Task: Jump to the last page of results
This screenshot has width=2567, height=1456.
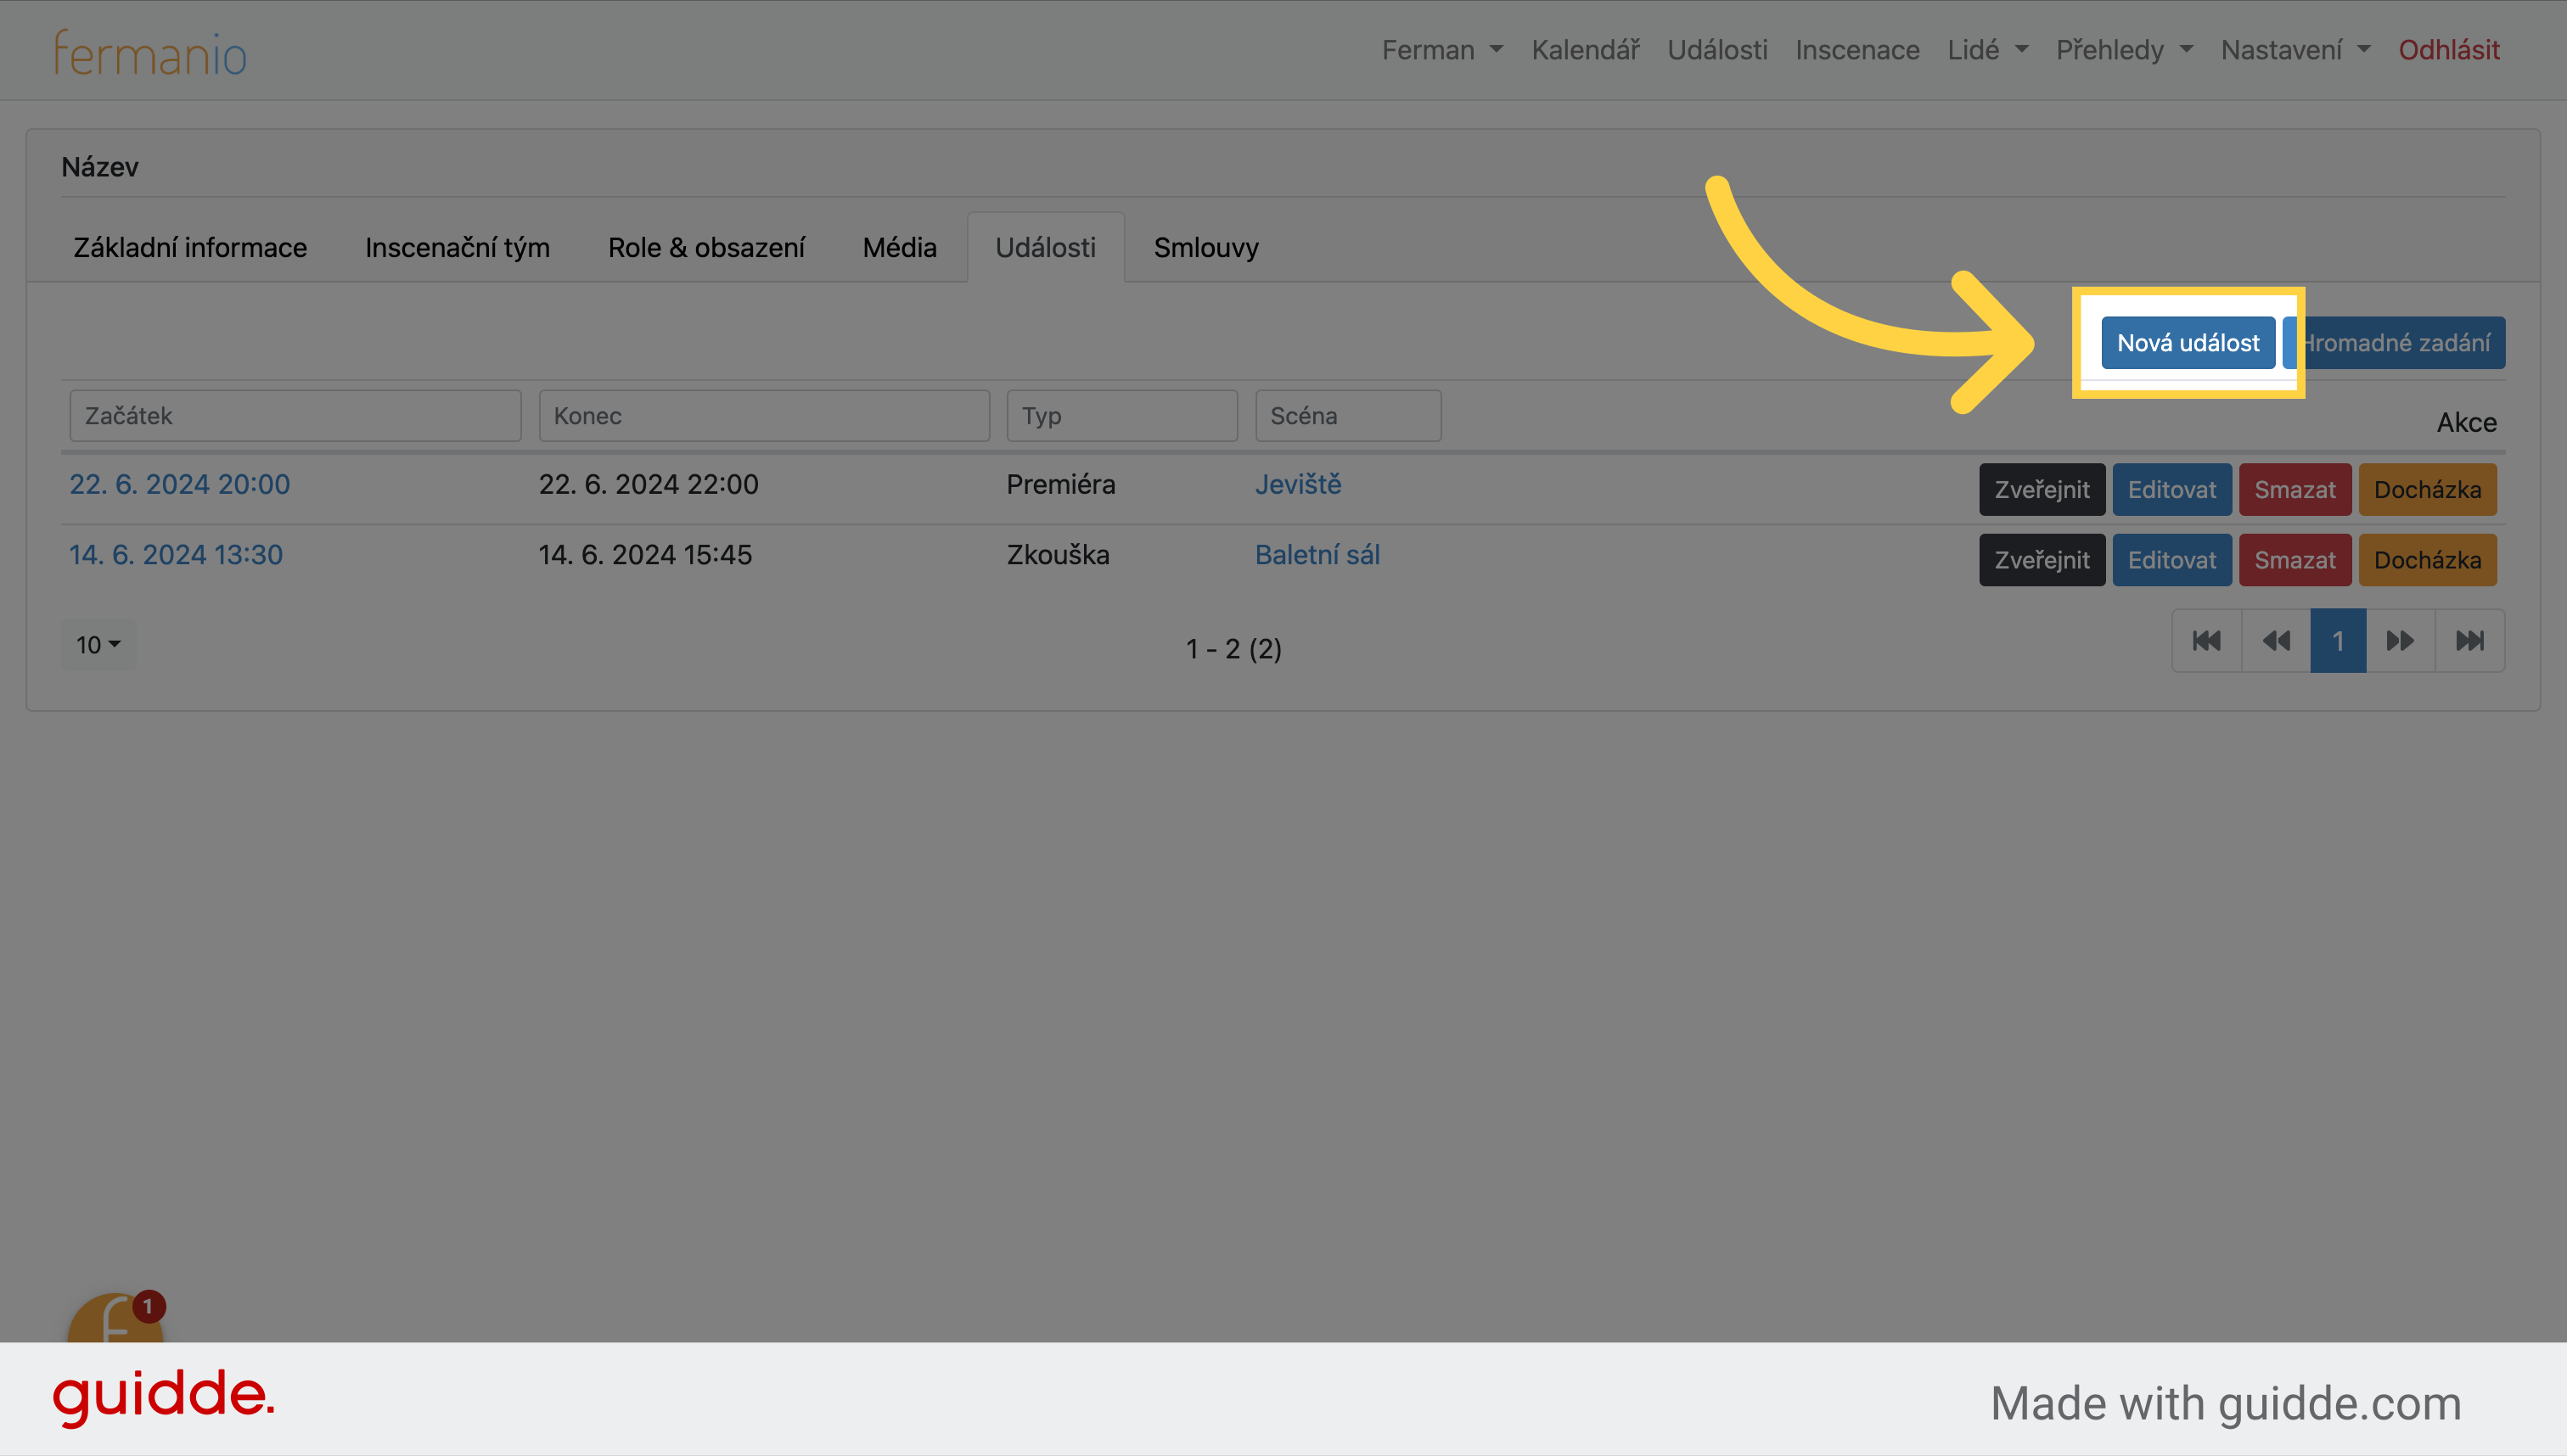Action: click(x=2470, y=641)
